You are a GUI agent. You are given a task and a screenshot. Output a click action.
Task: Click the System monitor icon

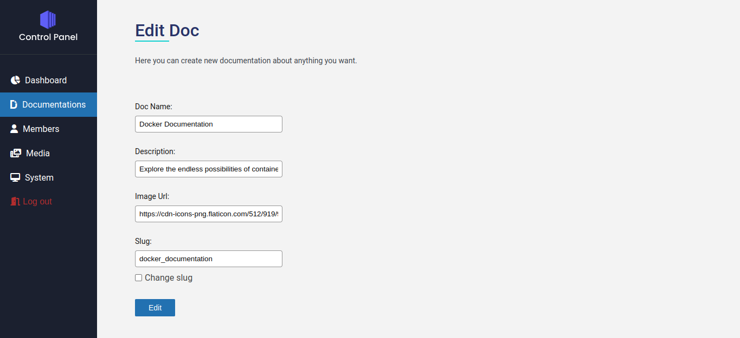[15, 177]
